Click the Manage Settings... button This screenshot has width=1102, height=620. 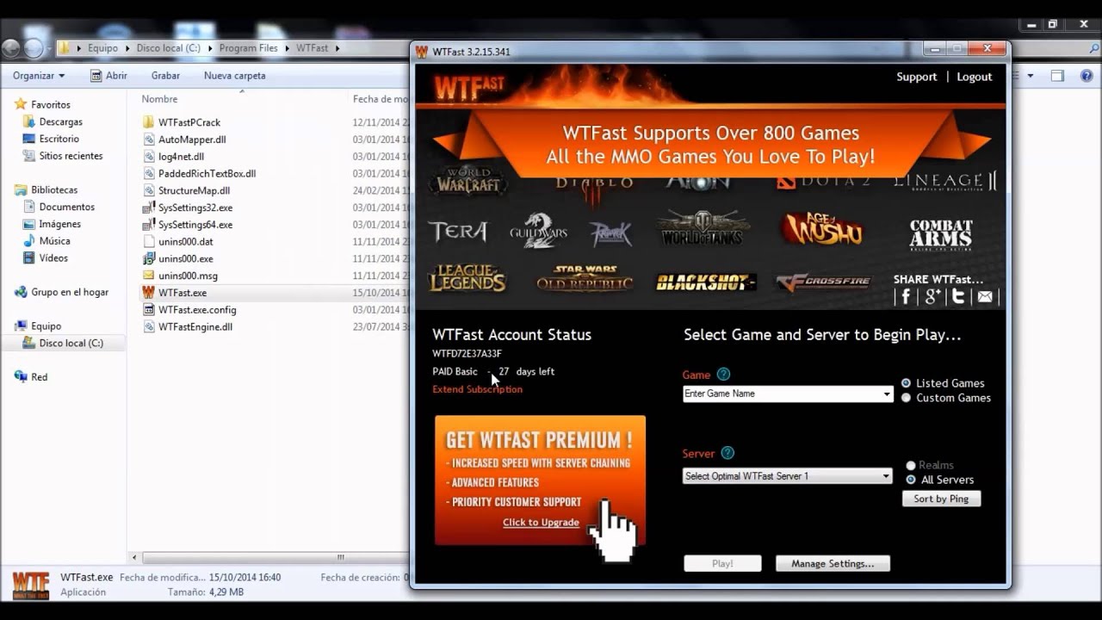[833, 563]
